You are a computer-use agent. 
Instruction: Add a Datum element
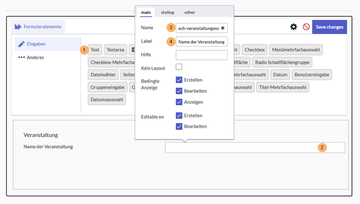coord(280,75)
